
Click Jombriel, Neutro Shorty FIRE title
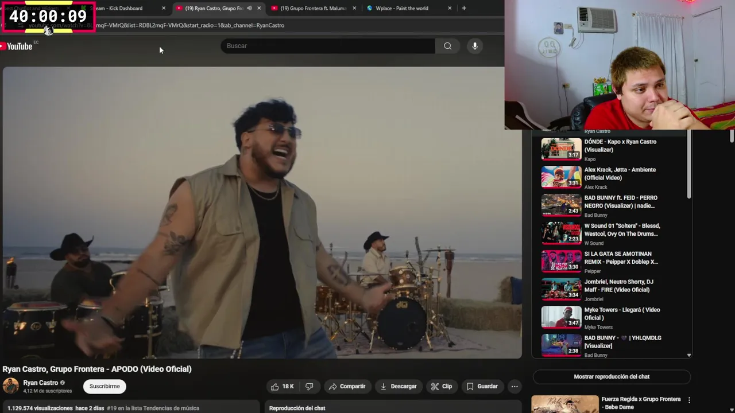pos(618,286)
